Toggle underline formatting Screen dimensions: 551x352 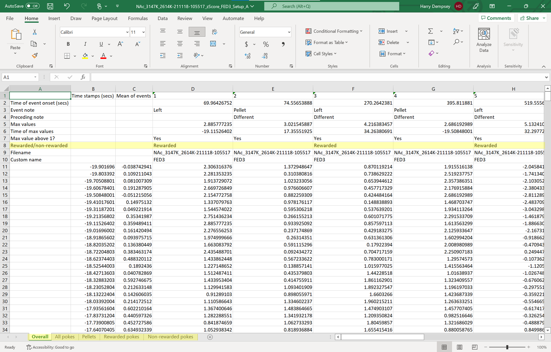click(x=100, y=44)
